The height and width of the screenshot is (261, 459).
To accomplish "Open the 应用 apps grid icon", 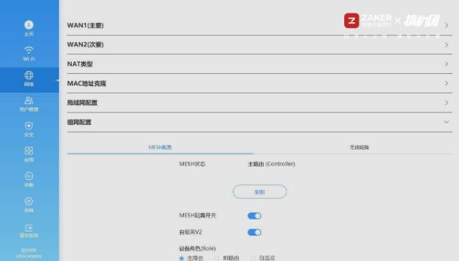I will pos(29,151).
